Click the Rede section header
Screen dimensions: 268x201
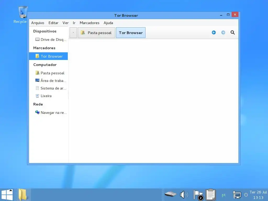(38, 104)
